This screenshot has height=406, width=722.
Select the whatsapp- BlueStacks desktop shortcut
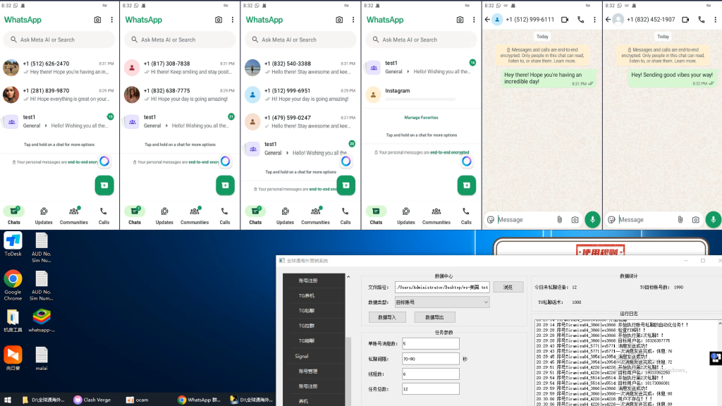click(x=42, y=321)
